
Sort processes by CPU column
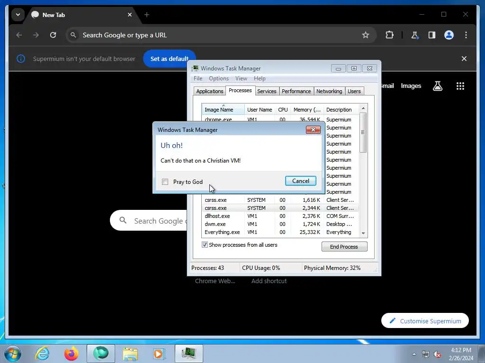point(283,110)
